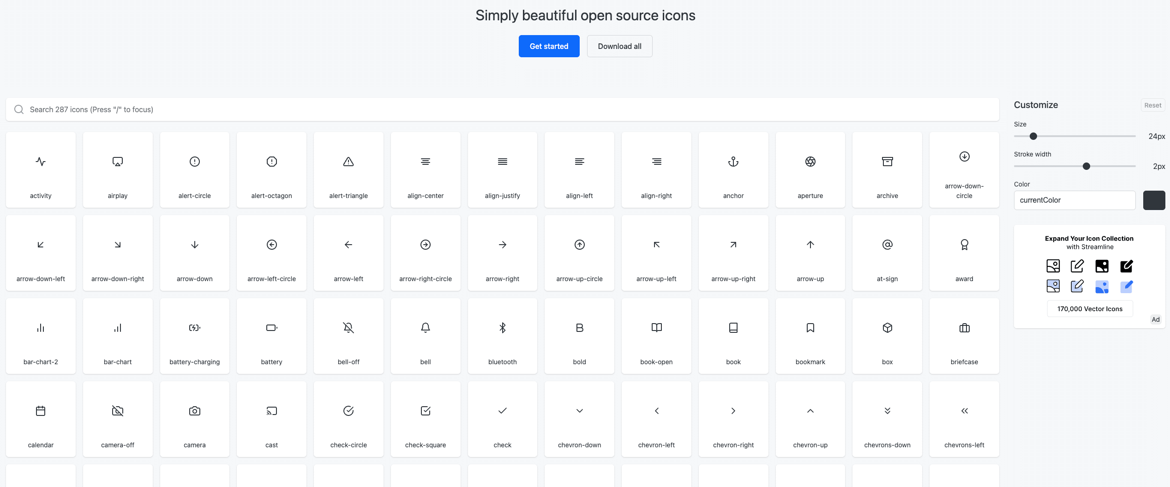Viewport: 1170px width, 487px height.
Task: Select the anchor icon tile
Action: point(733,170)
